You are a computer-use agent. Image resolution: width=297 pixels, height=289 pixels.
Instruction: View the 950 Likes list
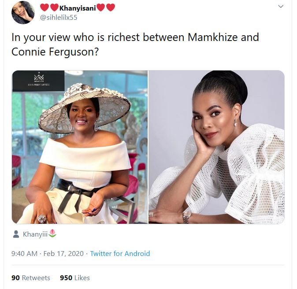pos(75,278)
